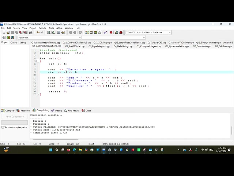This screenshot has width=234, height=176.
Task: Click the compile log vertical scrollbar
Action: [x=232, y=131]
